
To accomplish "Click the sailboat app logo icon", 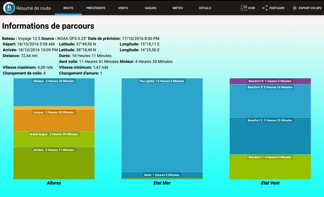I will click(x=9, y=8).
